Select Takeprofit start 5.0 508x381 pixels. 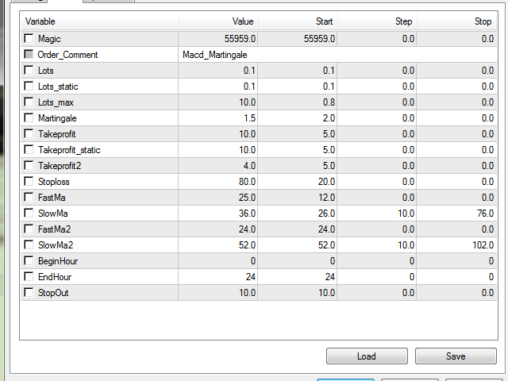click(329, 134)
